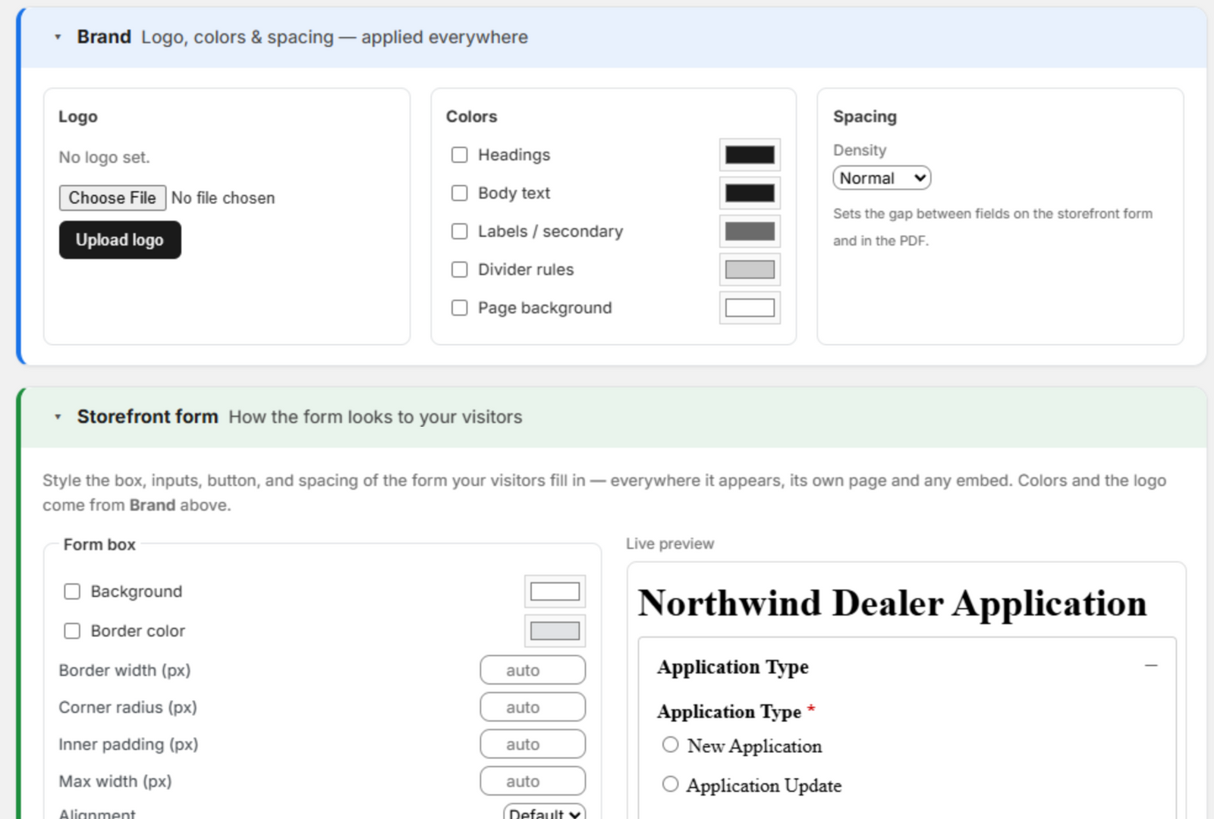Open the Form box Background color swatch
1214x819 pixels.
555,591
